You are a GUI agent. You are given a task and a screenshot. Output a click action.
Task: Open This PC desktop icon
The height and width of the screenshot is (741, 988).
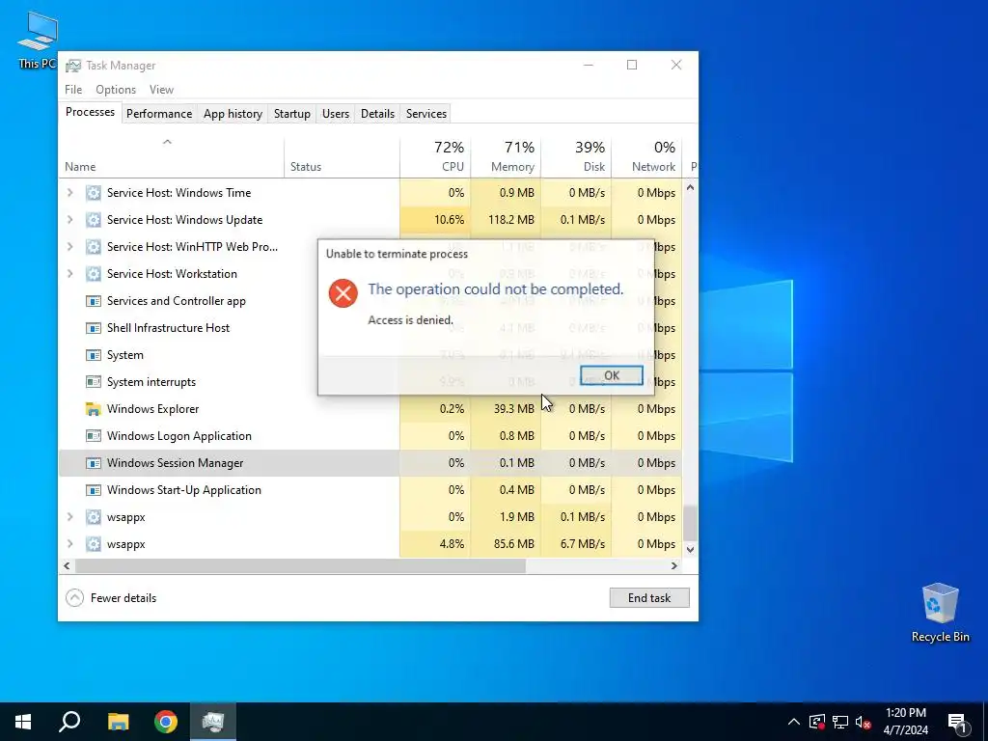coord(38,40)
